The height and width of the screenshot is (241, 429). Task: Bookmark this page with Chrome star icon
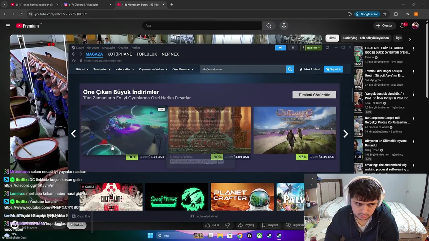coord(385,14)
